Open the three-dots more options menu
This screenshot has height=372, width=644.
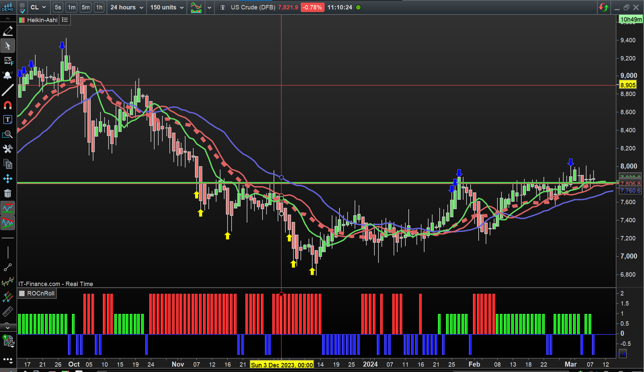(x=8, y=360)
